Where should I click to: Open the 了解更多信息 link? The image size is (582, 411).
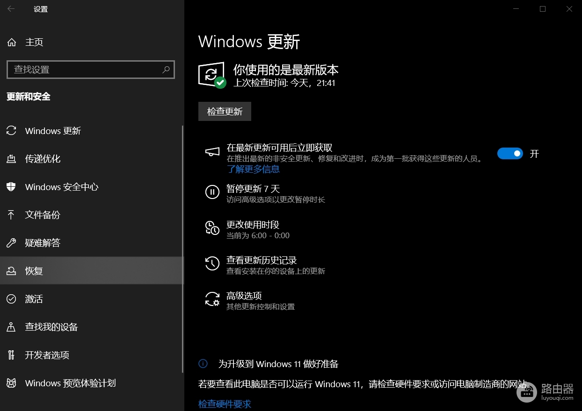point(253,169)
